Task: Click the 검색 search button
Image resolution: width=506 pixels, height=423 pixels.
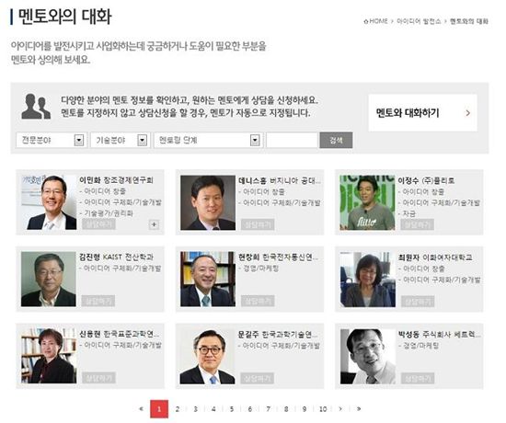Action: (336, 141)
